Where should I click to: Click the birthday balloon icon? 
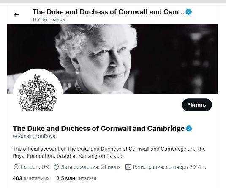coord(56,167)
